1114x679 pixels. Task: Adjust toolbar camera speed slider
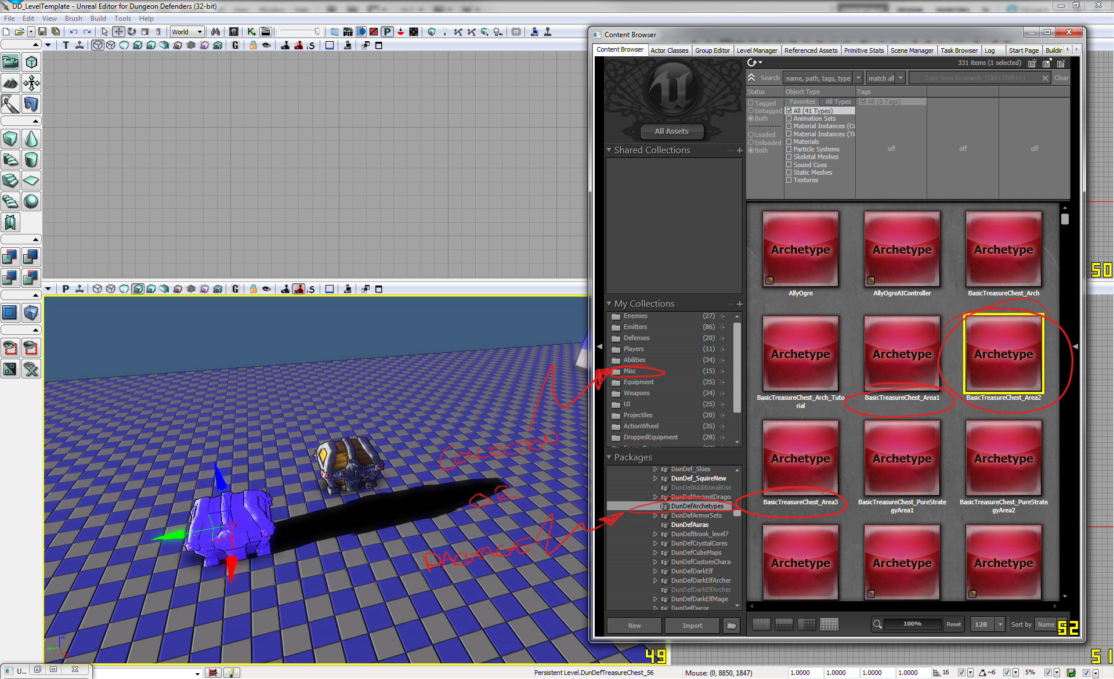(301, 32)
